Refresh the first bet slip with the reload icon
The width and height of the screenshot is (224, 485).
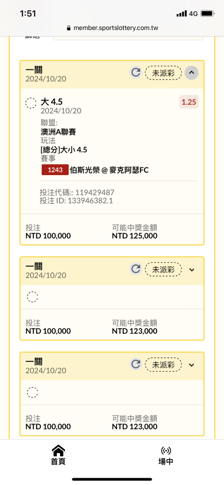pyautogui.click(x=135, y=73)
